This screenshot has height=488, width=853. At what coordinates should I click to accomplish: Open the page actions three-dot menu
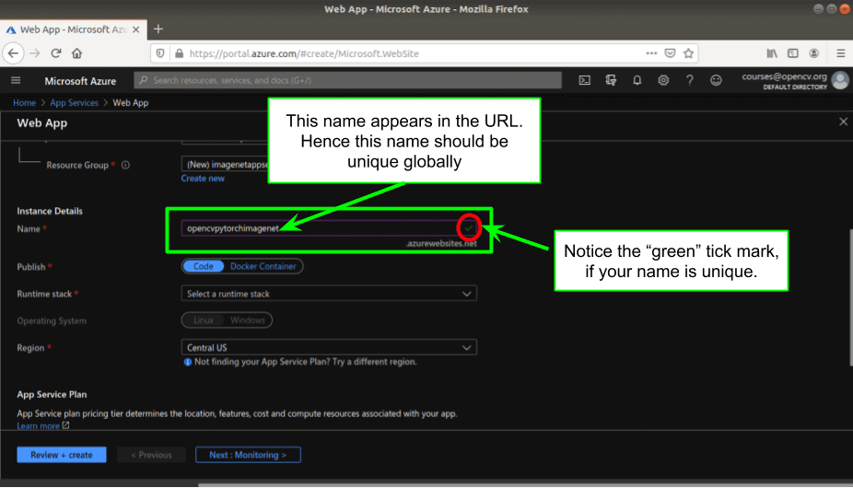coord(651,53)
